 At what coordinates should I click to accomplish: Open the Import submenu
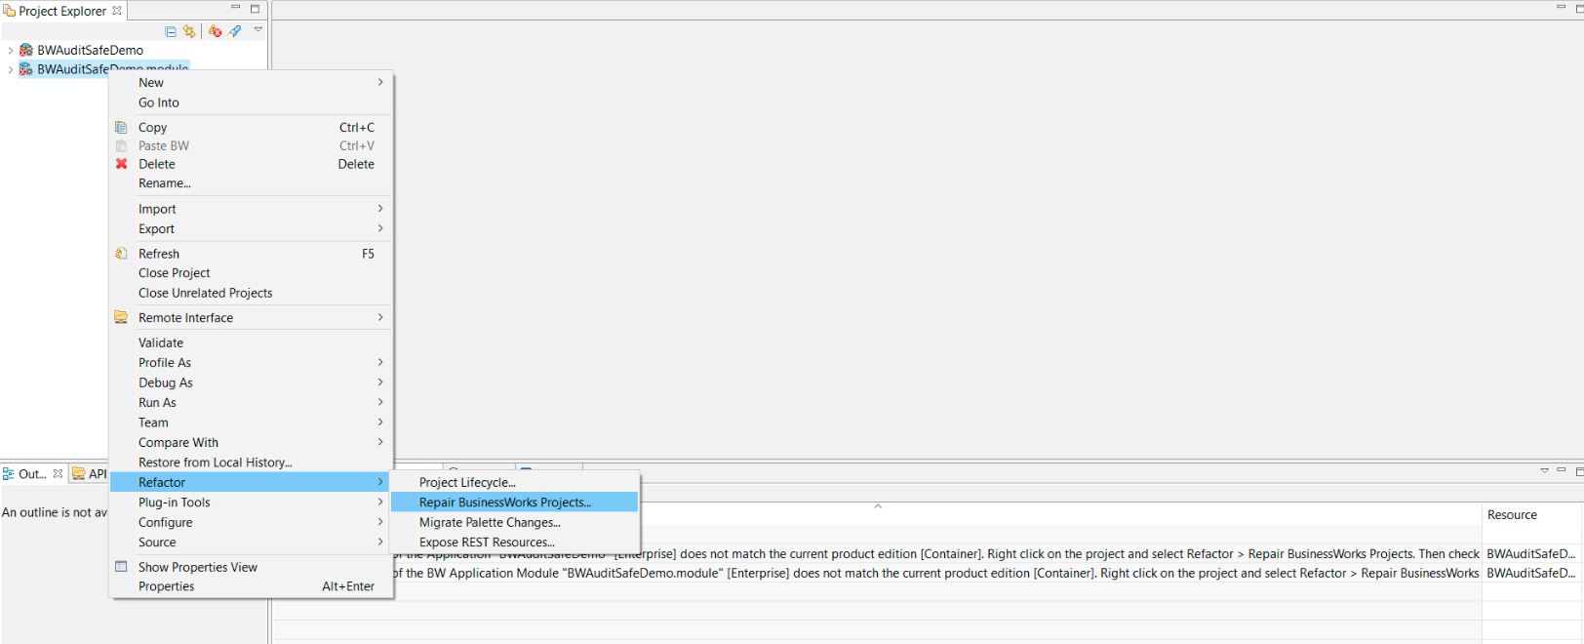point(252,209)
